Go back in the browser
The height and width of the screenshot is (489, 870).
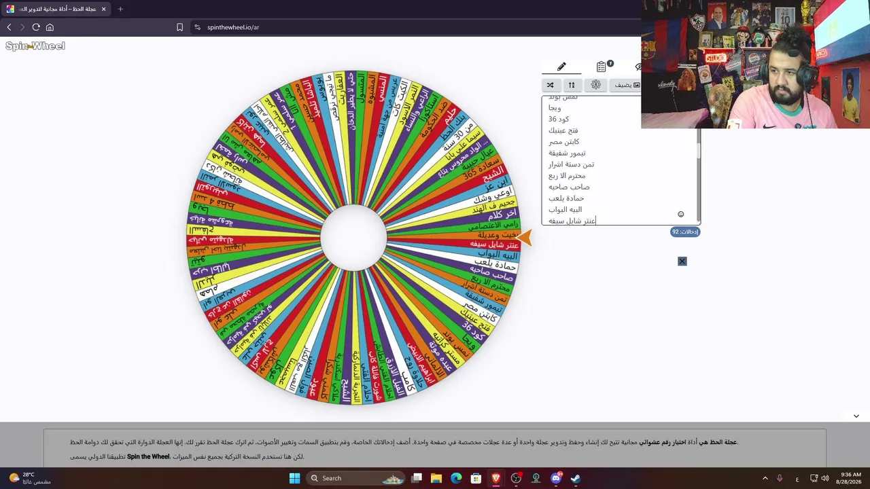coord(9,27)
